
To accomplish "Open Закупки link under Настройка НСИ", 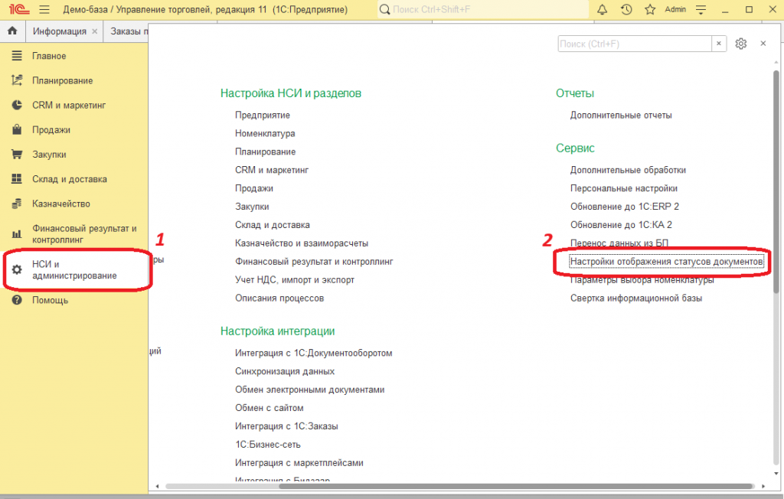I will click(252, 207).
